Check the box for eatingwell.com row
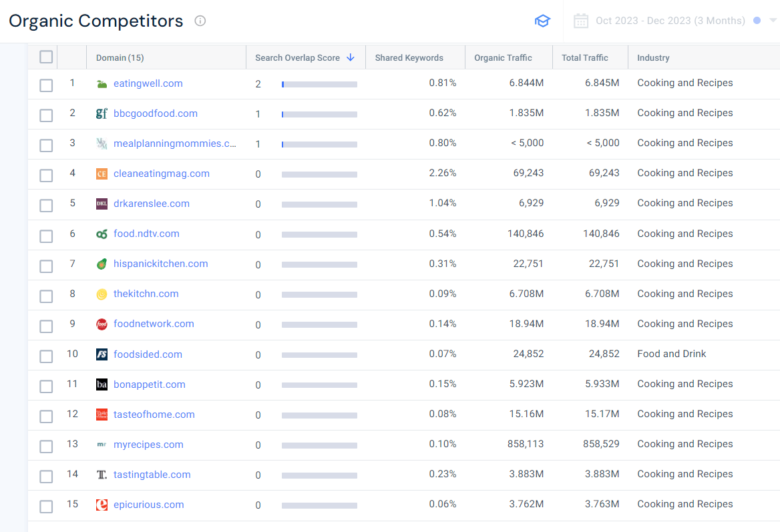Screen dimensions: 780x532 46,85
